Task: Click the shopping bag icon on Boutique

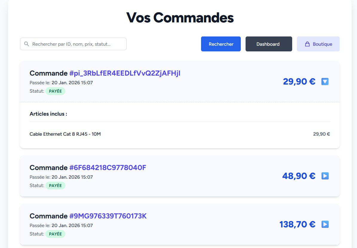Action: pyautogui.click(x=307, y=44)
